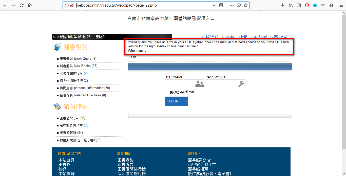The height and width of the screenshot is (176, 346).
Task: Toggle reader view icon in address bar
Action: coord(221,5)
